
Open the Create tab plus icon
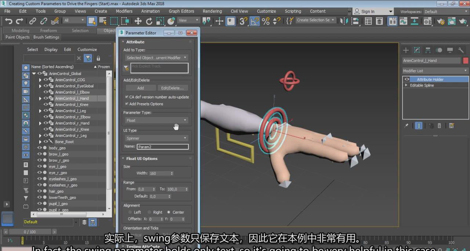point(406,50)
